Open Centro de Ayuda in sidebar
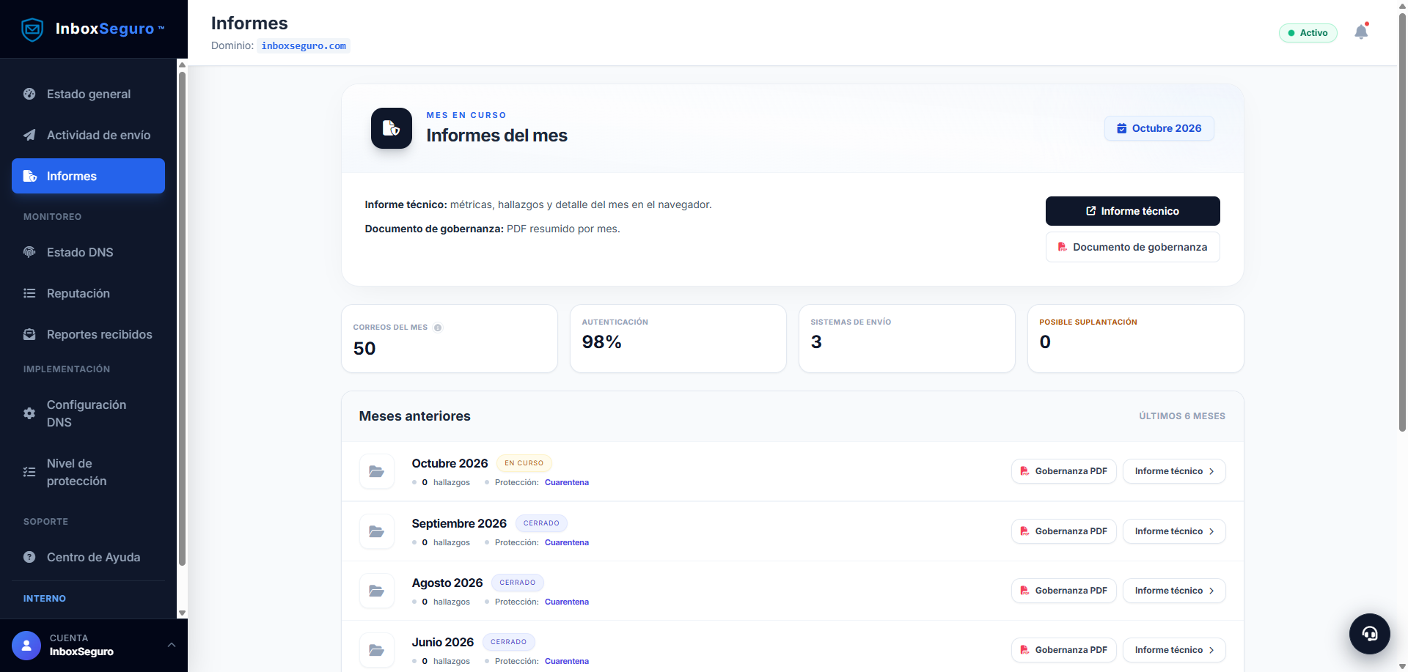 point(88,557)
